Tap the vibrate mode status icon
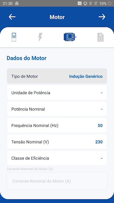 coord(85,3)
